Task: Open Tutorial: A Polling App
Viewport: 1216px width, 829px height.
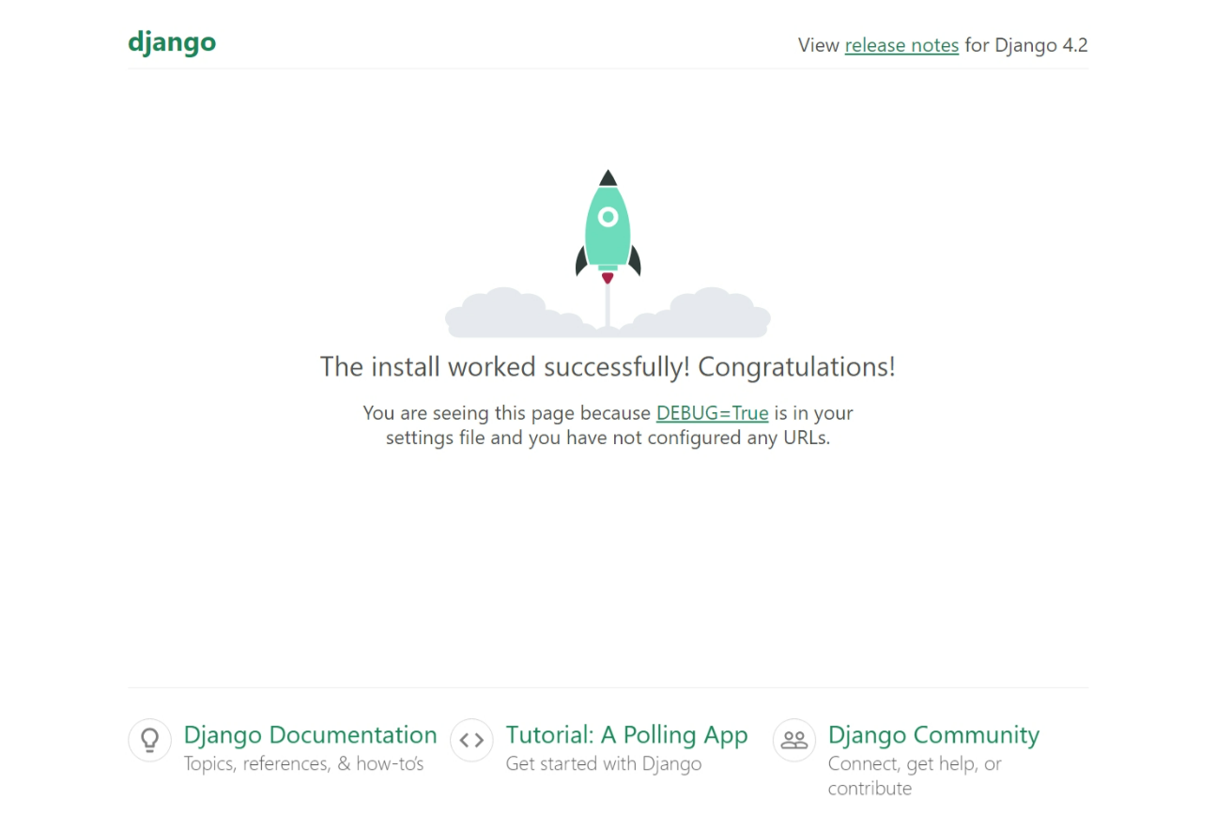Action: coord(626,735)
